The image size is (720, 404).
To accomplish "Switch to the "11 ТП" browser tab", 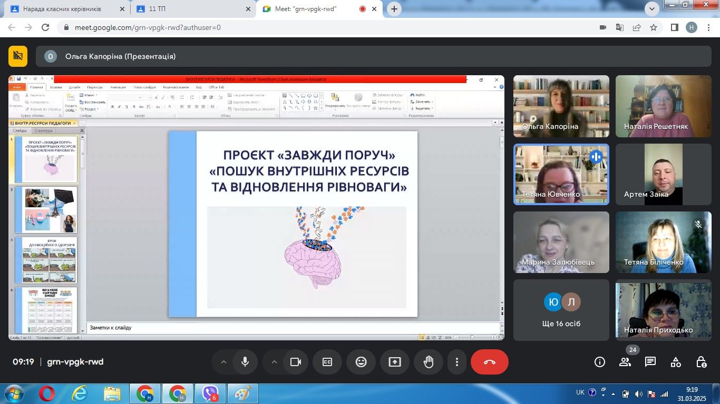I will click(187, 9).
